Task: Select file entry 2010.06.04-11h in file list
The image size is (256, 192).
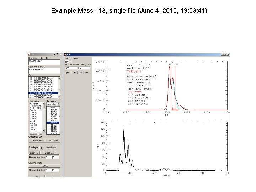Action: [x=43, y=80]
